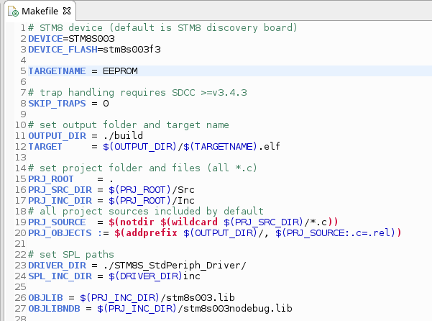Click the DRIVER_DIR variable on line 23
Viewport: 432px width, 321px height.
pos(57,266)
